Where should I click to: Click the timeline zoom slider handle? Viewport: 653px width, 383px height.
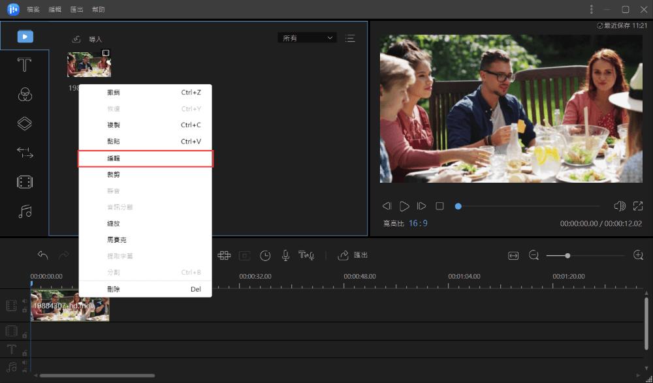567,256
